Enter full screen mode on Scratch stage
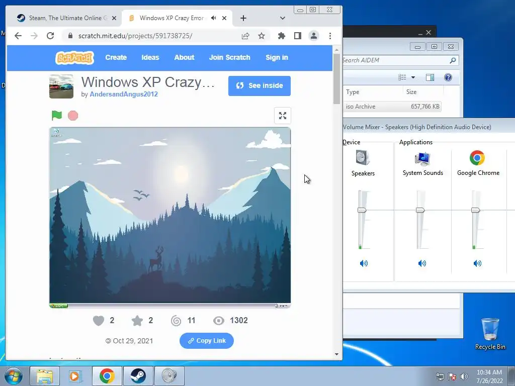This screenshot has width=515, height=386. [x=283, y=116]
